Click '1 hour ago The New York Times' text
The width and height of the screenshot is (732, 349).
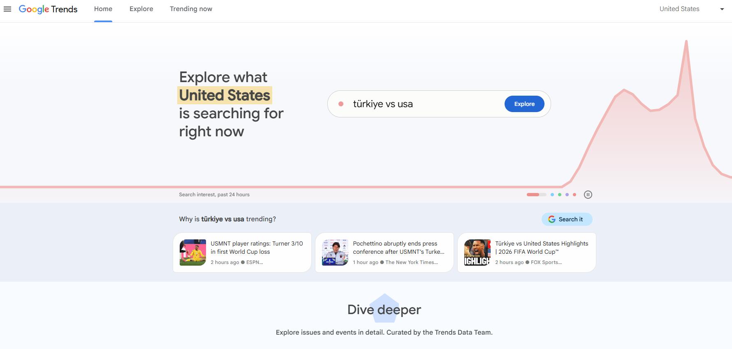point(395,262)
